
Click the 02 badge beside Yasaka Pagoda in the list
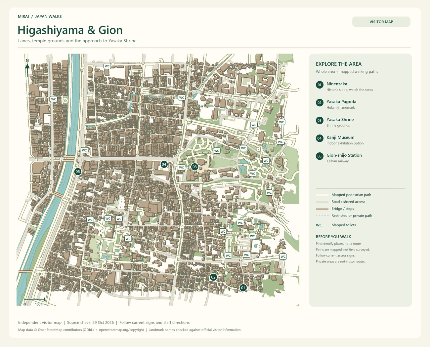pos(320,103)
